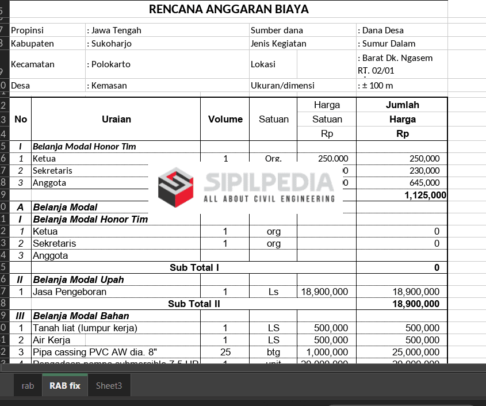Click the SIPILPEDIA watermark text

[x=269, y=183]
